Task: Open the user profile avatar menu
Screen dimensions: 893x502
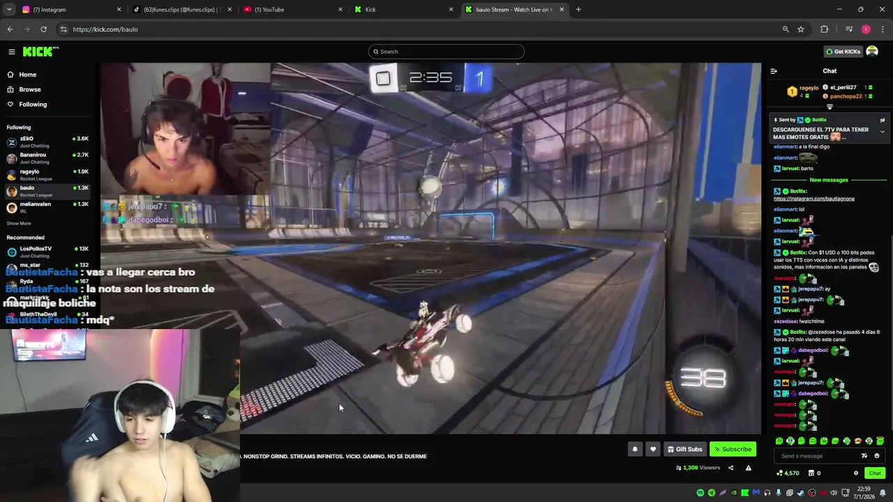Action: 872,52
